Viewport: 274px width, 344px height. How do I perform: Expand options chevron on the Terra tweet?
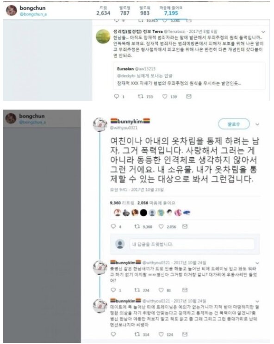(263, 32)
